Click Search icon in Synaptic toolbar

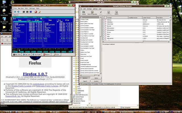tap(116, 13)
